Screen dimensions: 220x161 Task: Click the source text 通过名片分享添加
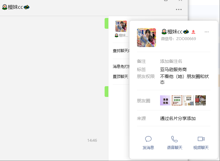tap(178, 118)
